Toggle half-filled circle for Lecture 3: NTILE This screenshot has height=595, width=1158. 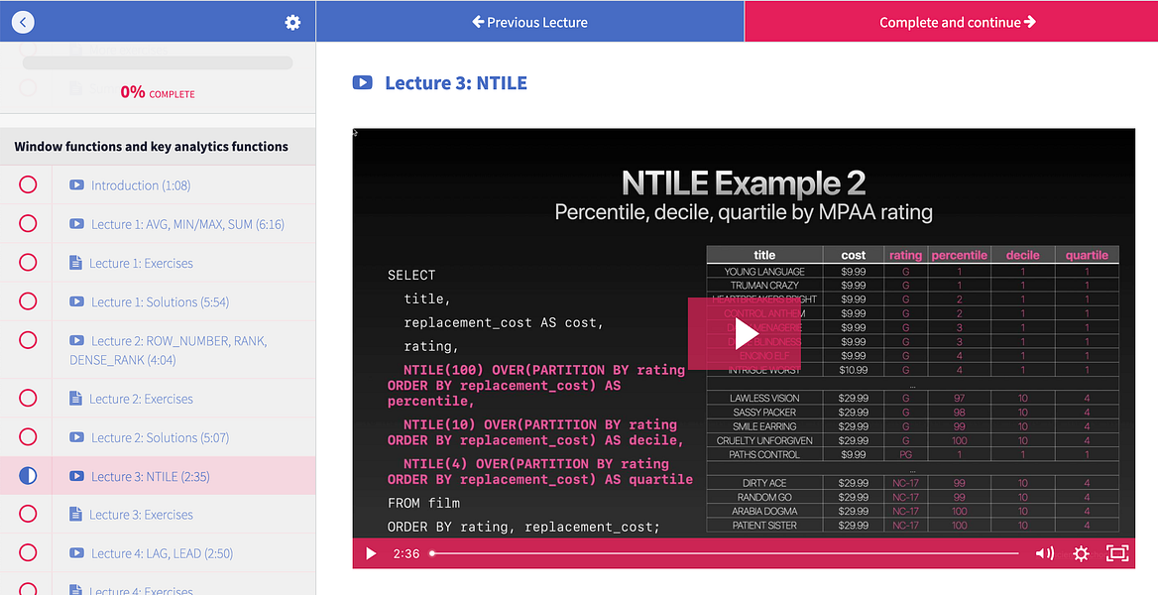(28, 476)
